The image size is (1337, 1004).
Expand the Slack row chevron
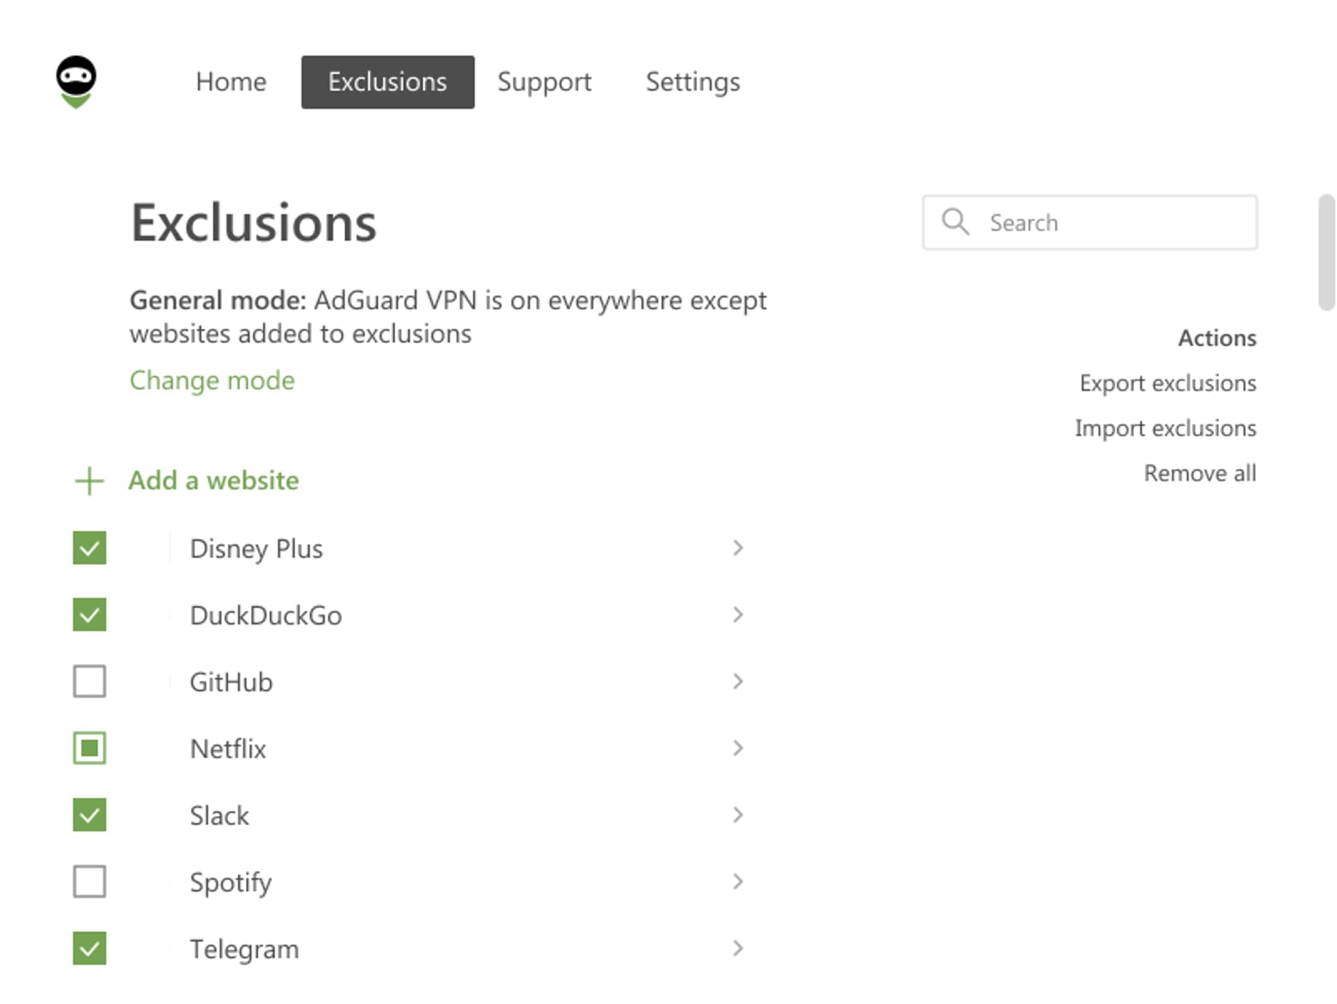click(x=738, y=815)
